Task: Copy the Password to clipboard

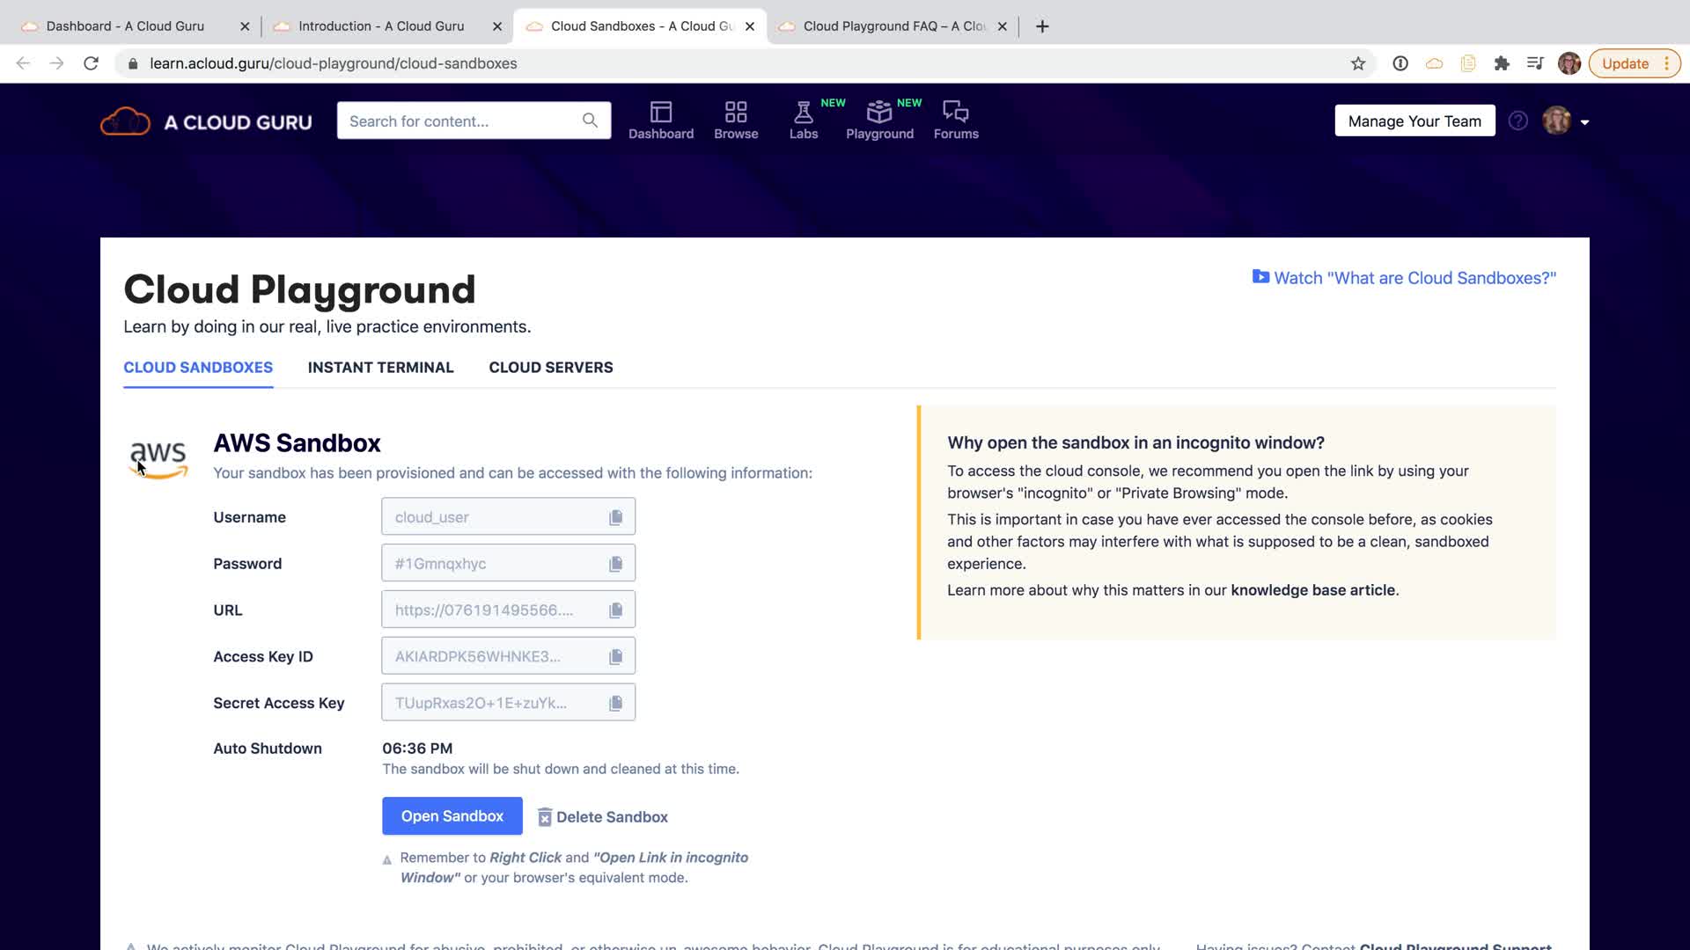Action: [615, 564]
